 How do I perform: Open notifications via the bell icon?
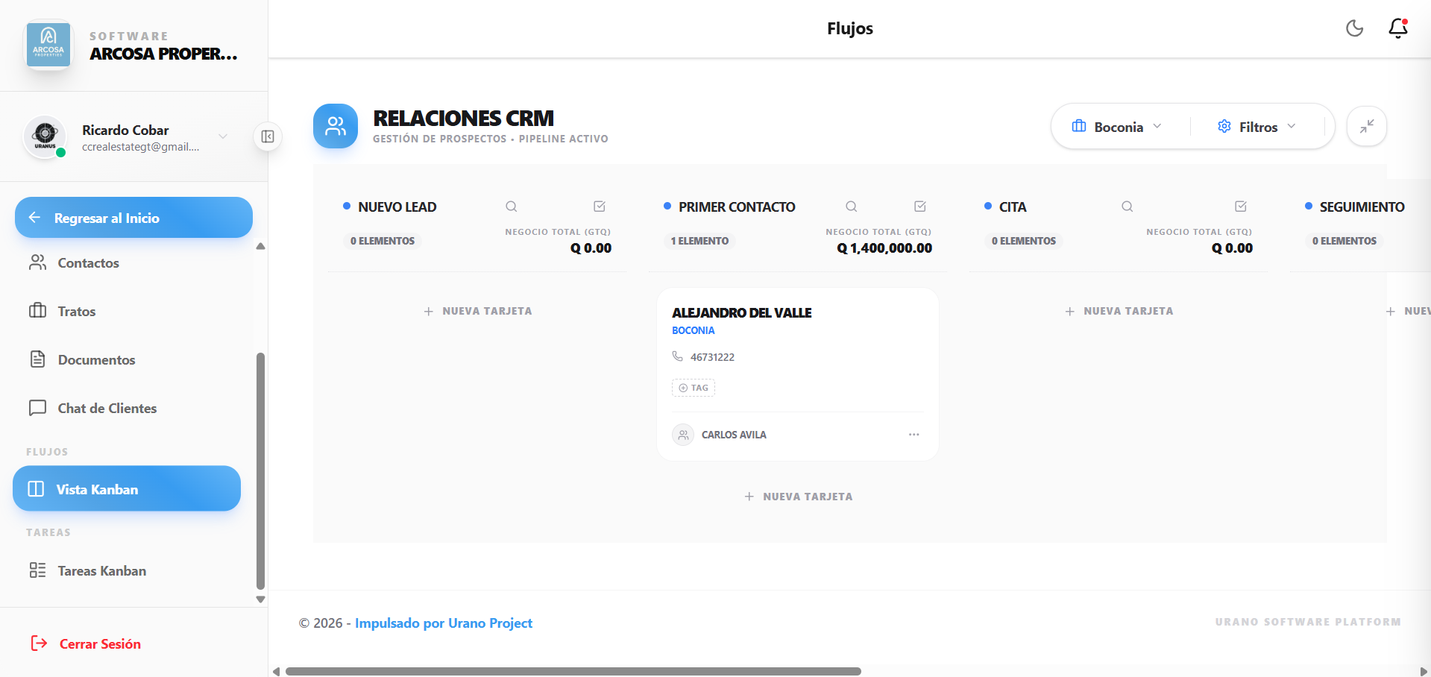pos(1397,30)
